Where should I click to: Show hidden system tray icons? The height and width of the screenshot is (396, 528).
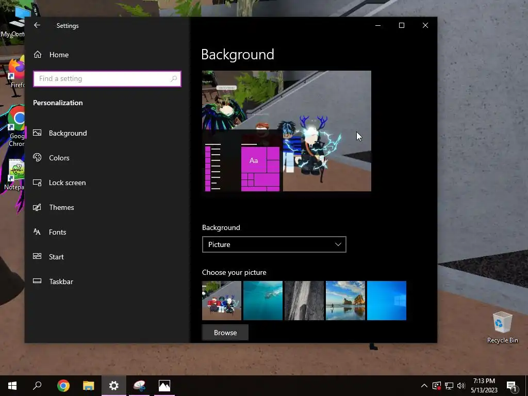coord(424,386)
